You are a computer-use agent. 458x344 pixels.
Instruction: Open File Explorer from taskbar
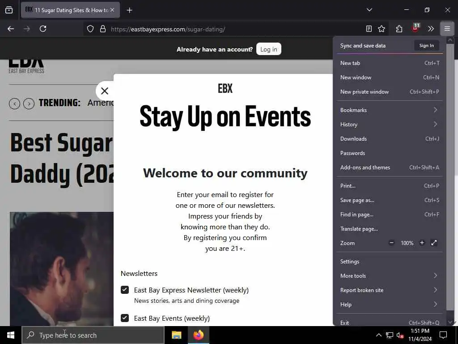[x=176, y=335]
